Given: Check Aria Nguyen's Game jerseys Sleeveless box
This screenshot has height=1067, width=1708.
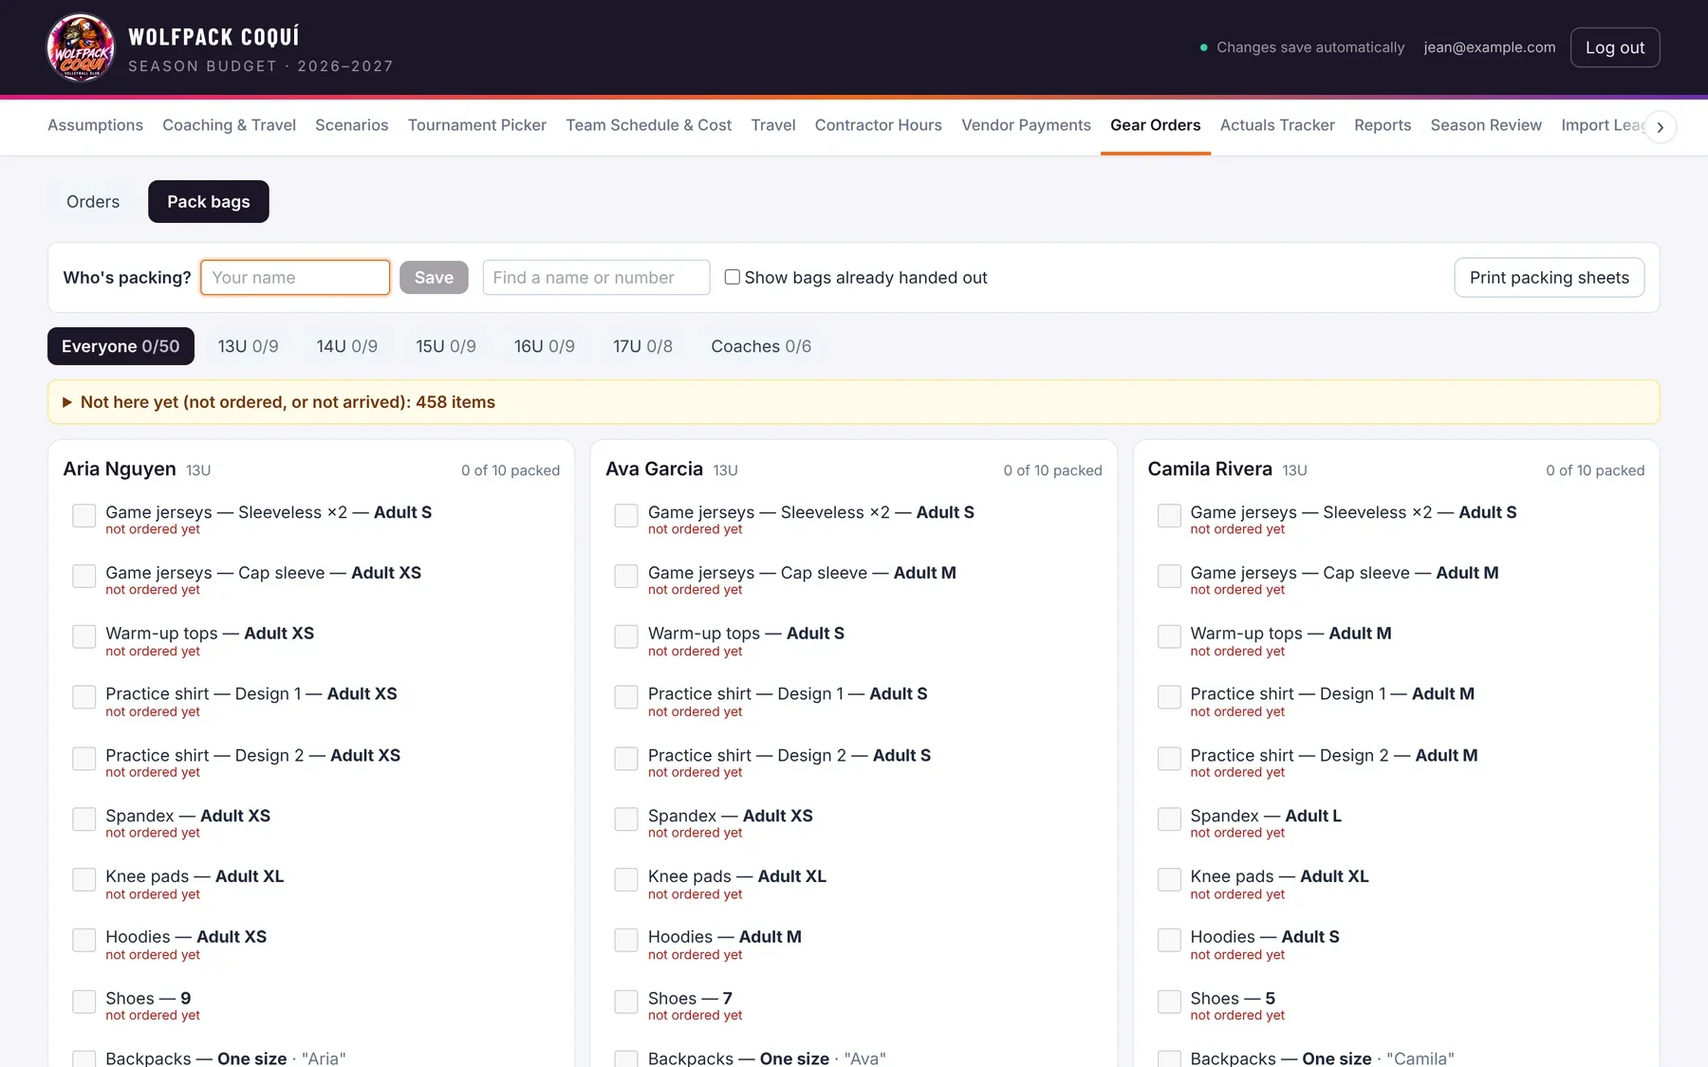Looking at the screenshot, I should coord(84,516).
